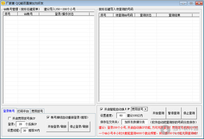Screen dimensions: 204x139
Task: Sort by QQ帐号 column header
Action: (28, 14)
